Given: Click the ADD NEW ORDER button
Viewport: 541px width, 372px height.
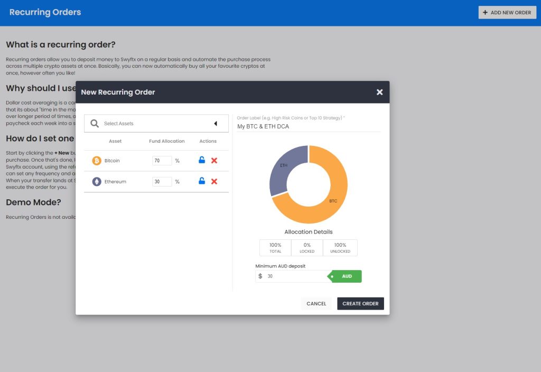Looking at the screenshot, I should pyautogui.click(x=507, y=12).
